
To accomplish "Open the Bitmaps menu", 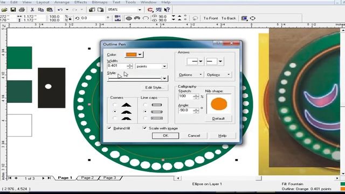I will [x=100, y=2].
